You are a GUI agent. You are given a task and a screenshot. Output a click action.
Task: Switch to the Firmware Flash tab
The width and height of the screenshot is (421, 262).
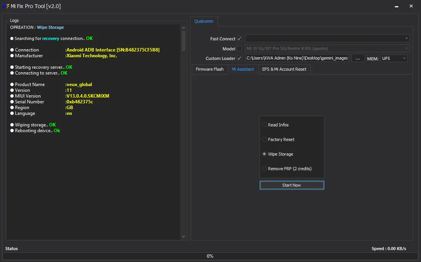pyautogui.click(x=210, y=69)
